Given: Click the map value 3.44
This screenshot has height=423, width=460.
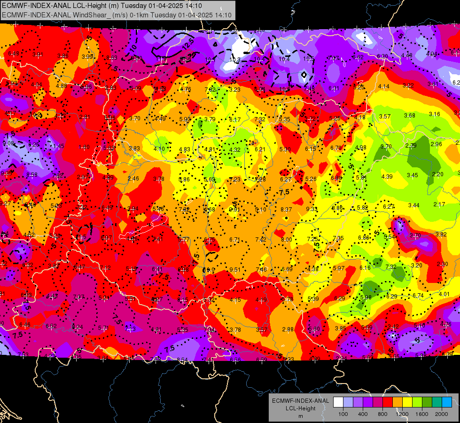Looking at the screenshot, I should (x=413, y=205).
